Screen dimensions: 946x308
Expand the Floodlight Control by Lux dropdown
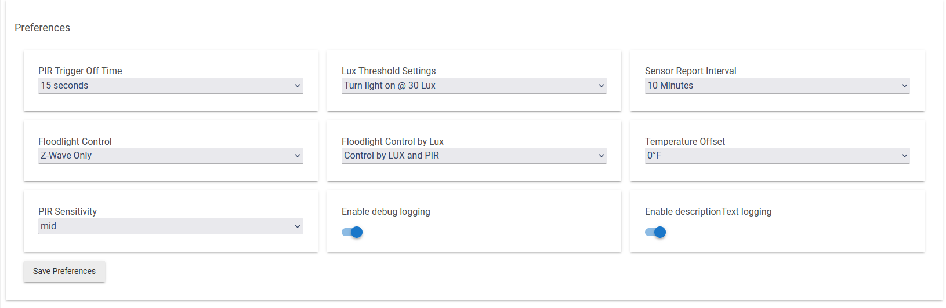point(474,156)
